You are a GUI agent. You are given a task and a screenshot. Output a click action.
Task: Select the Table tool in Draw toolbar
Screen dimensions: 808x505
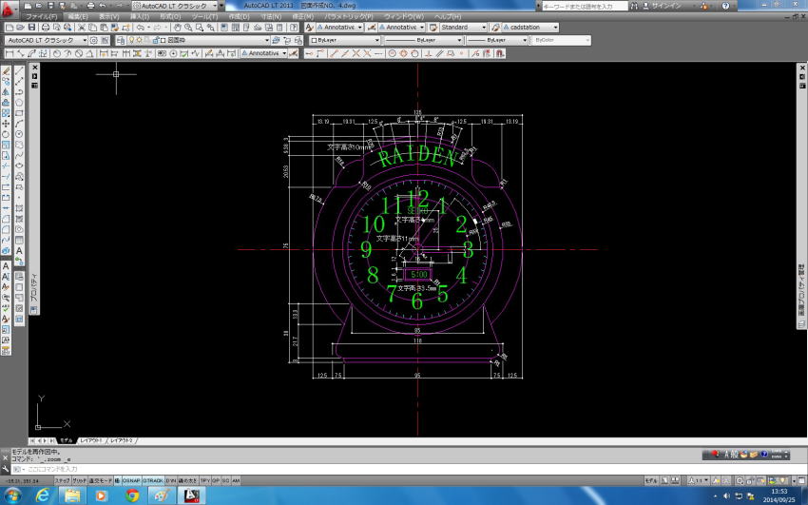pos(20,240)
